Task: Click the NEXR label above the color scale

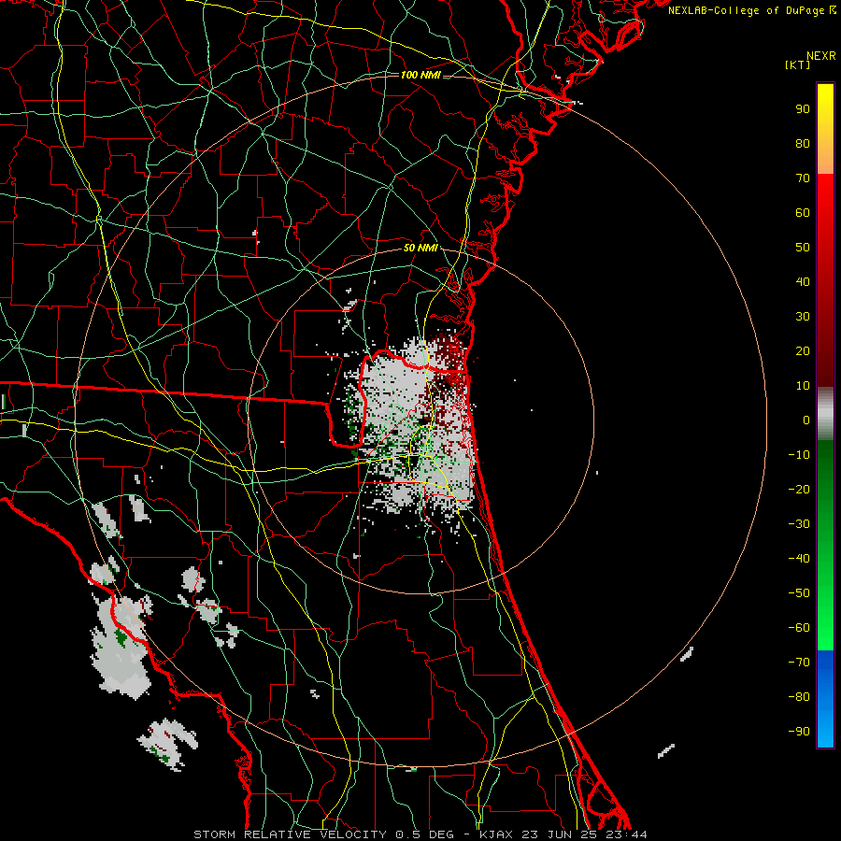Action: coord(821,56)
